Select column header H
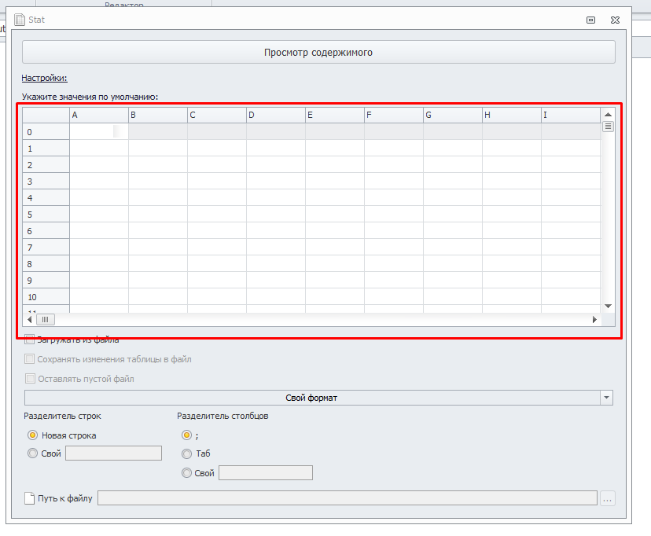This screenshot has width=651, height=536. click(512, 115)
